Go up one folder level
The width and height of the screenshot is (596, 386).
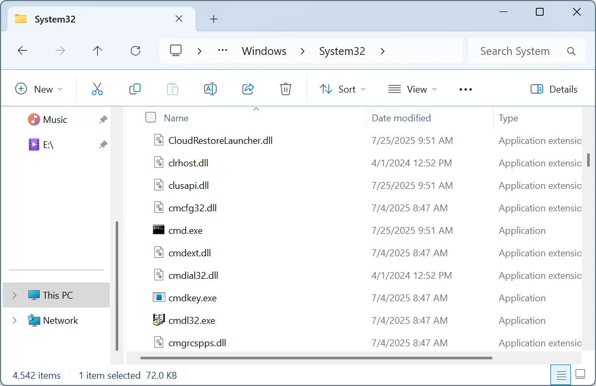[x=97, y=51]
